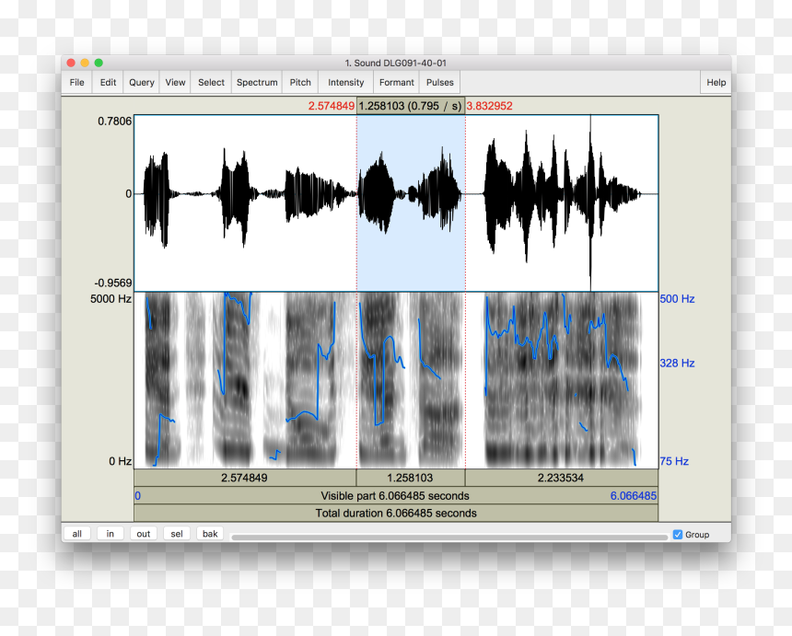Click the 'sel' zoom-to-selection button
Screen dimensions: 792x636
point(177,534)
